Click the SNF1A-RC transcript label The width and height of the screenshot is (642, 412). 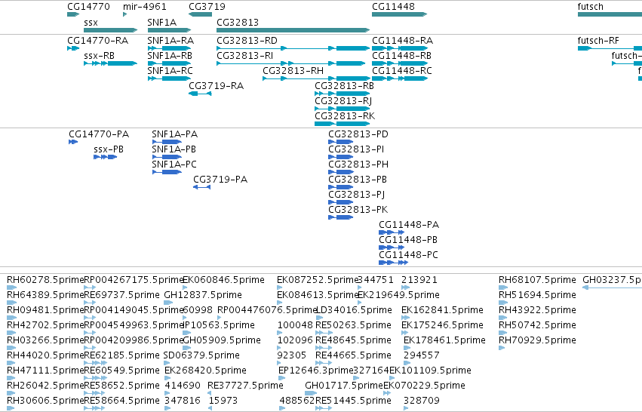pos(170,71)
